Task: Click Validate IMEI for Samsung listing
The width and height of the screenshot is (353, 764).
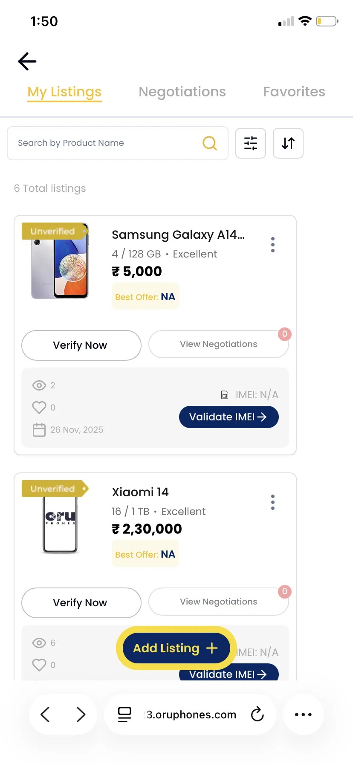Action: click(x=229, y=417)
